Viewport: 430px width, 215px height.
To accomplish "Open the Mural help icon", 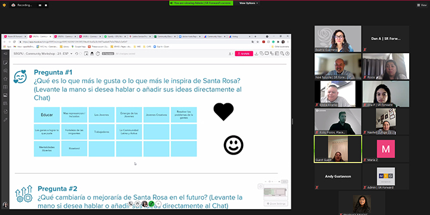I will 287,54.
